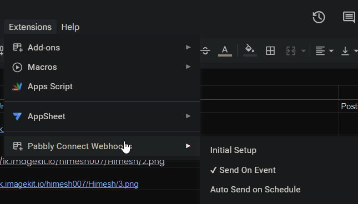
Task: Open the Himesh/3.png image link
Action: click(x=69, y=184)
